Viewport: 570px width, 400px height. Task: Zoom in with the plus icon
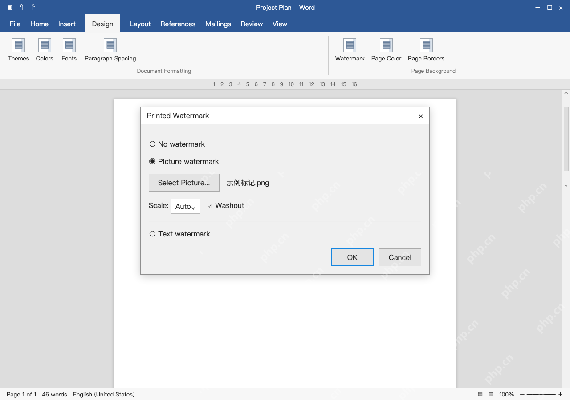point(560,395)
